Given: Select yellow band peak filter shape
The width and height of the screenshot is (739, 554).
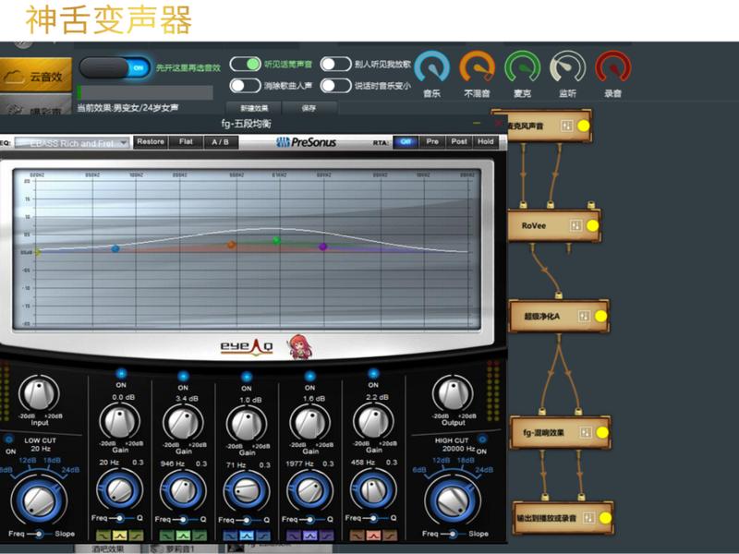Looking at the screenshot, I should [120, 536].
